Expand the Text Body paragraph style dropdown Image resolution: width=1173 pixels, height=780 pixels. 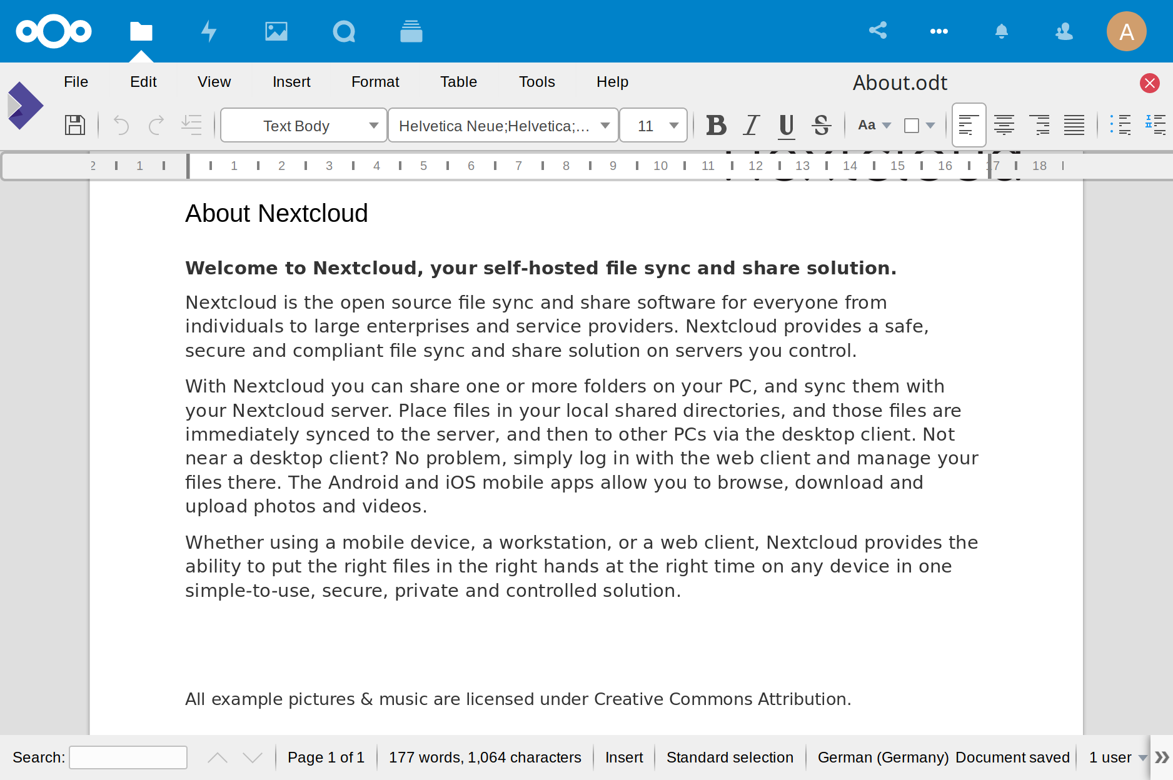373,126
